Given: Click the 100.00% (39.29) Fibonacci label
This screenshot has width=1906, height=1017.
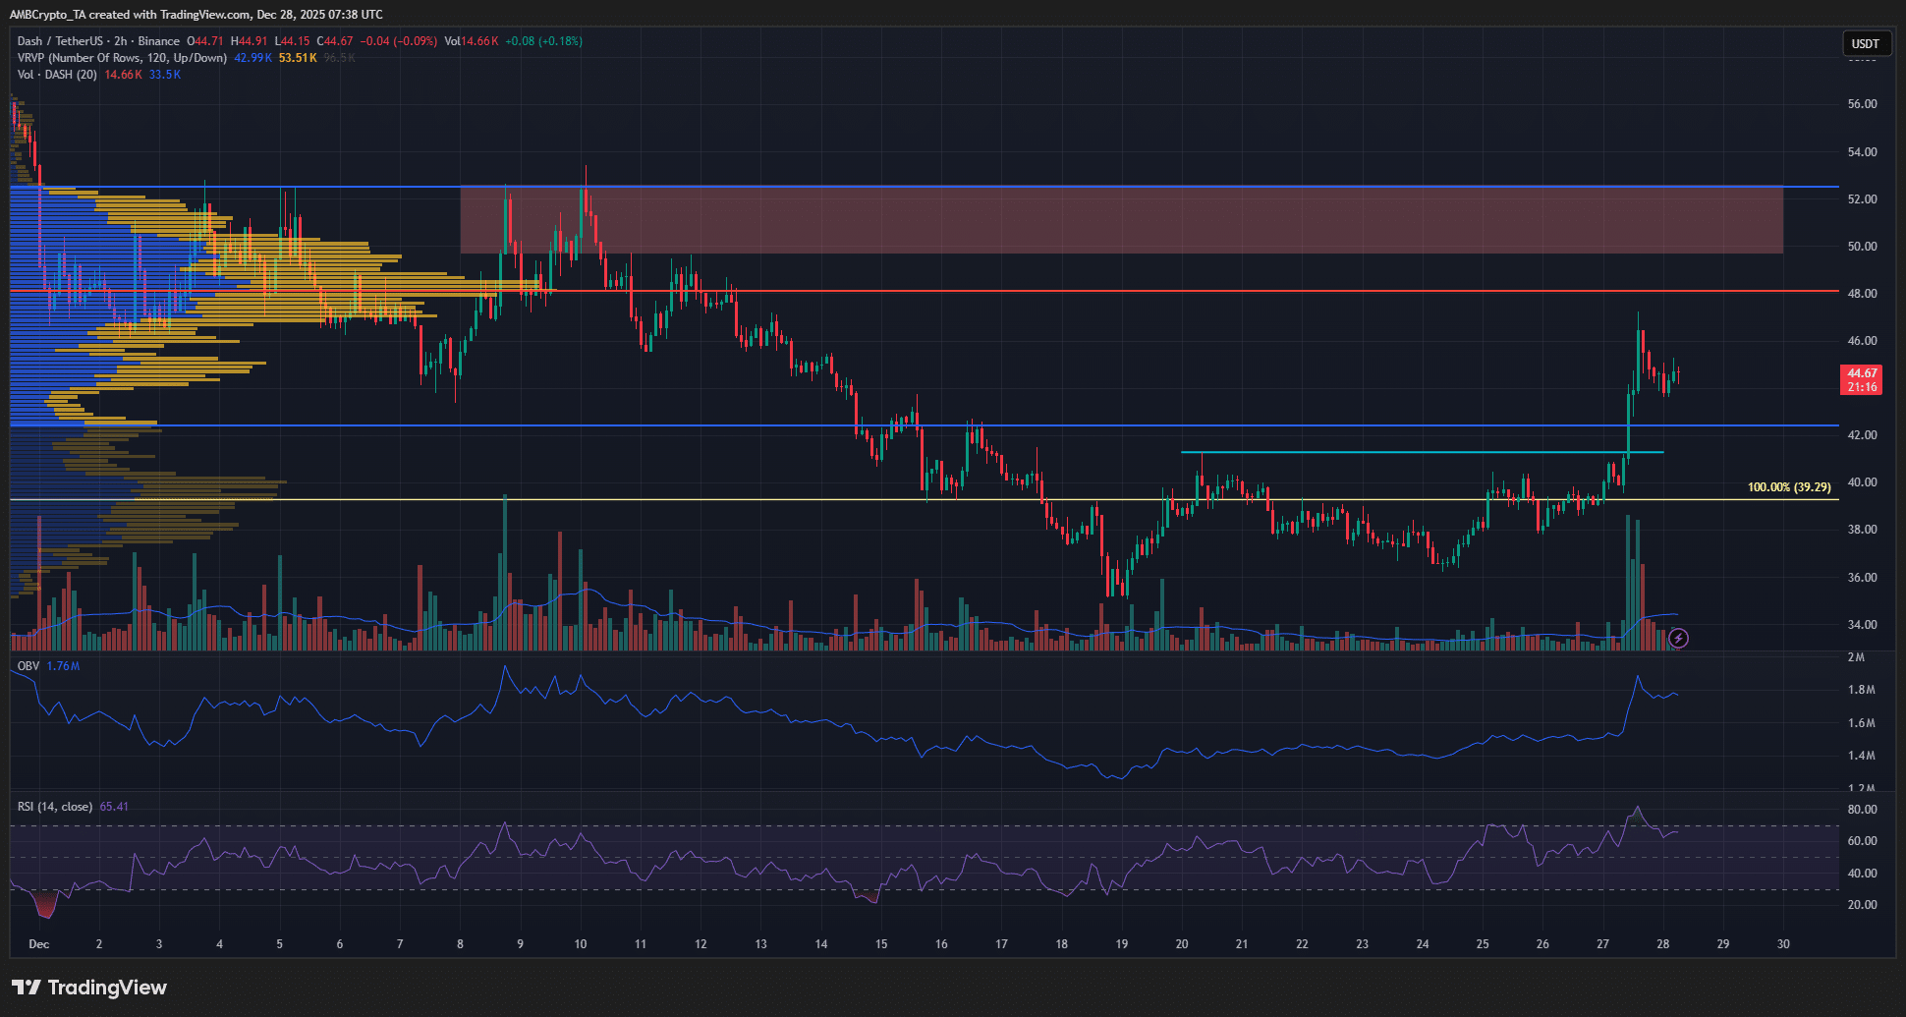Looking at the screenshot, I should tap(1788, 487).
